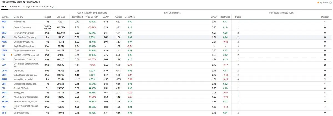Click the 19 February 2026 companies heading
The height and width of the screenshot is (116, 333).
pyautogui.click(x=21, y=2)
